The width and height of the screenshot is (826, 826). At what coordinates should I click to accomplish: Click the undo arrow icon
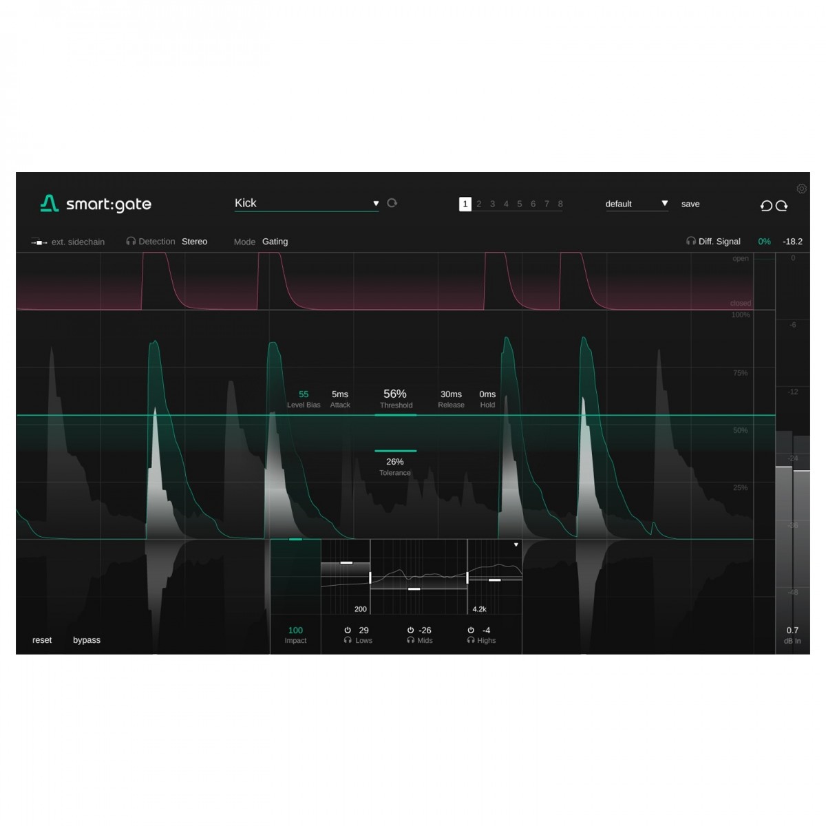pos(766,205)
